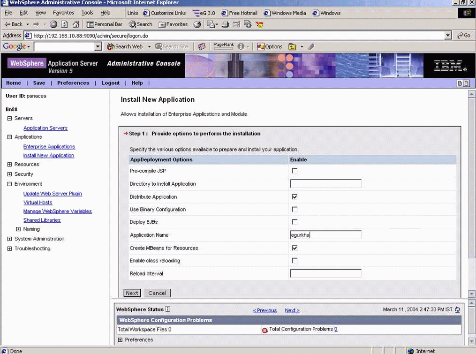Cancel the application installation
476x354 pixels.
(157, 293)
